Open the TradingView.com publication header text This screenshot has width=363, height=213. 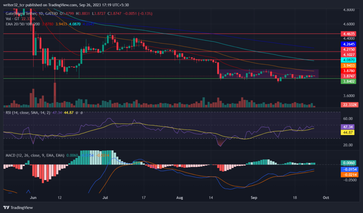[x=66, y=5]
